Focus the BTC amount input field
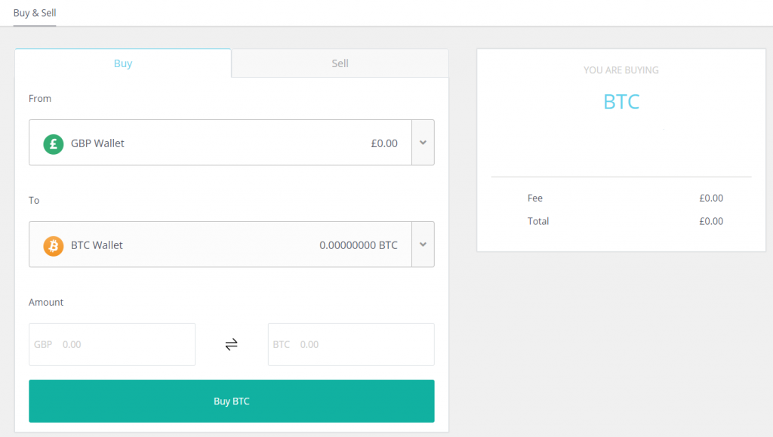Viewport: 773px width, 437px height. (351, 344)
